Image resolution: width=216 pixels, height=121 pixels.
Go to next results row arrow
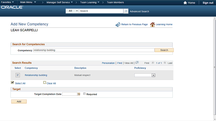165,63
